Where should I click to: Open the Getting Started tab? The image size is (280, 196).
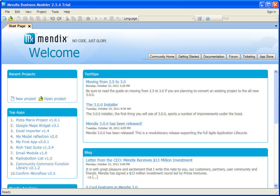[x=188, y=57]
